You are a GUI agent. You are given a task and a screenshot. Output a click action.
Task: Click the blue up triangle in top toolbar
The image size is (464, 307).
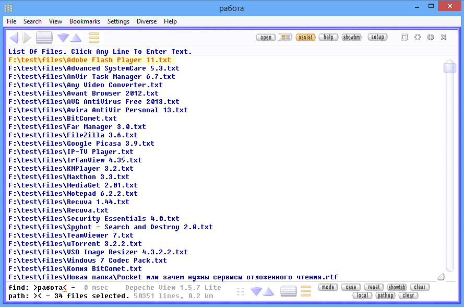[76, 38]
